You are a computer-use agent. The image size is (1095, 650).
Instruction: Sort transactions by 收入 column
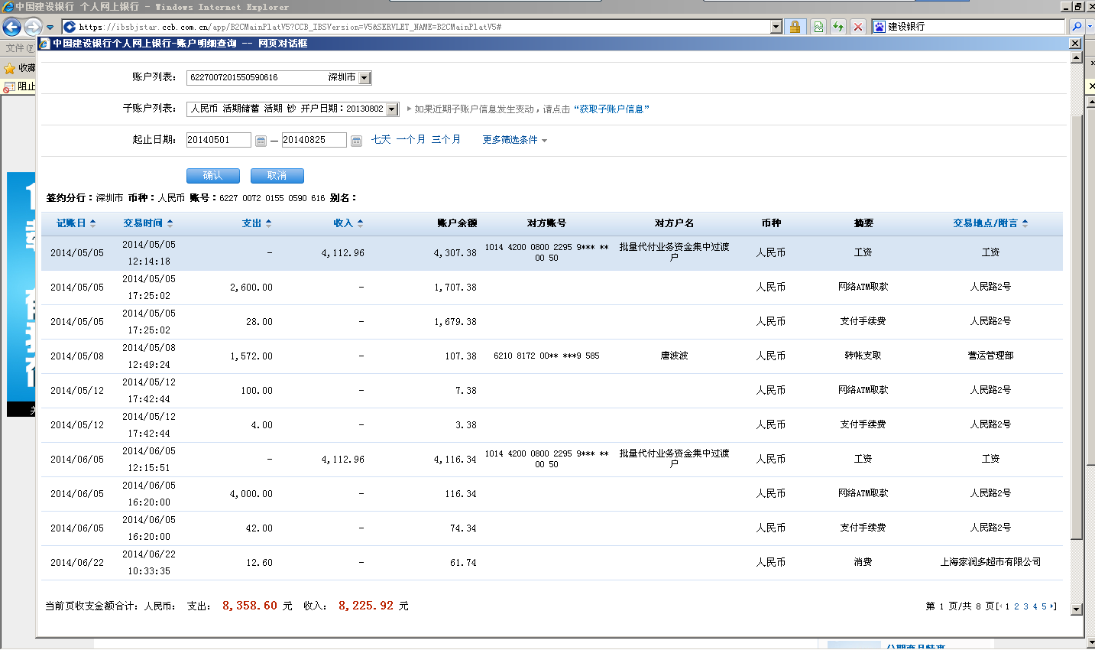348,223
